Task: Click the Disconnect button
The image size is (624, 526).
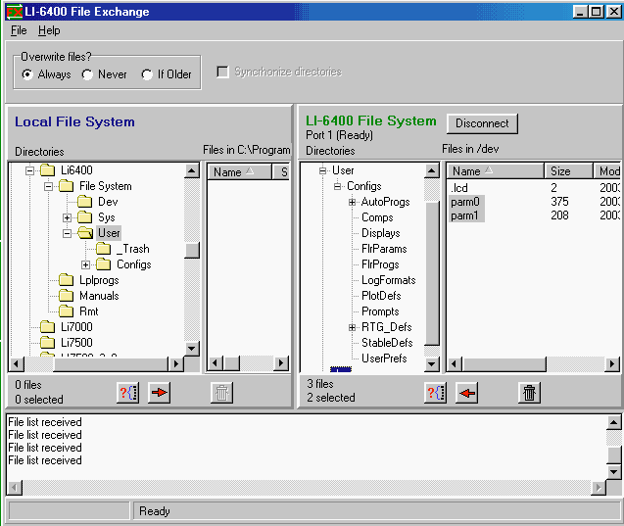Action: pyautogui.click(x=482, y=123)
